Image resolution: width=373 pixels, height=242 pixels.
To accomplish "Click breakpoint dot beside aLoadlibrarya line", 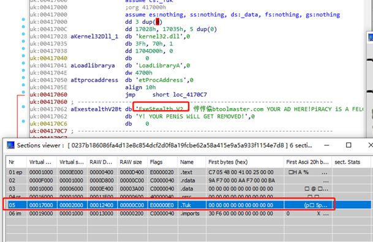I will pyautogui.click(x=23, y=63).
